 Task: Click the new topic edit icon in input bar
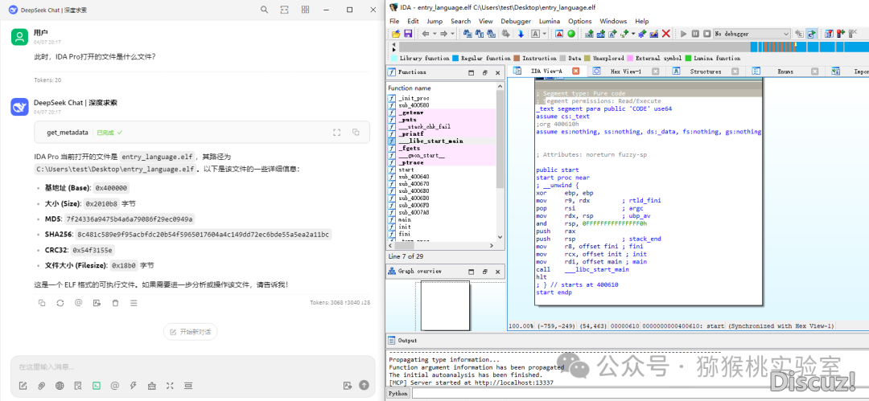coord(23,386)
